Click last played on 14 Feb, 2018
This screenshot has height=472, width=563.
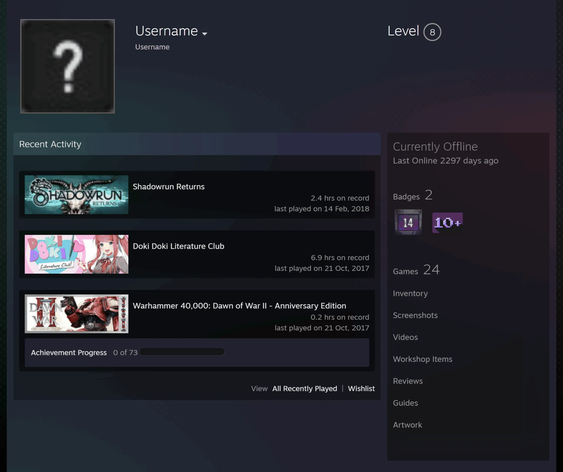[x=322, y=209]
